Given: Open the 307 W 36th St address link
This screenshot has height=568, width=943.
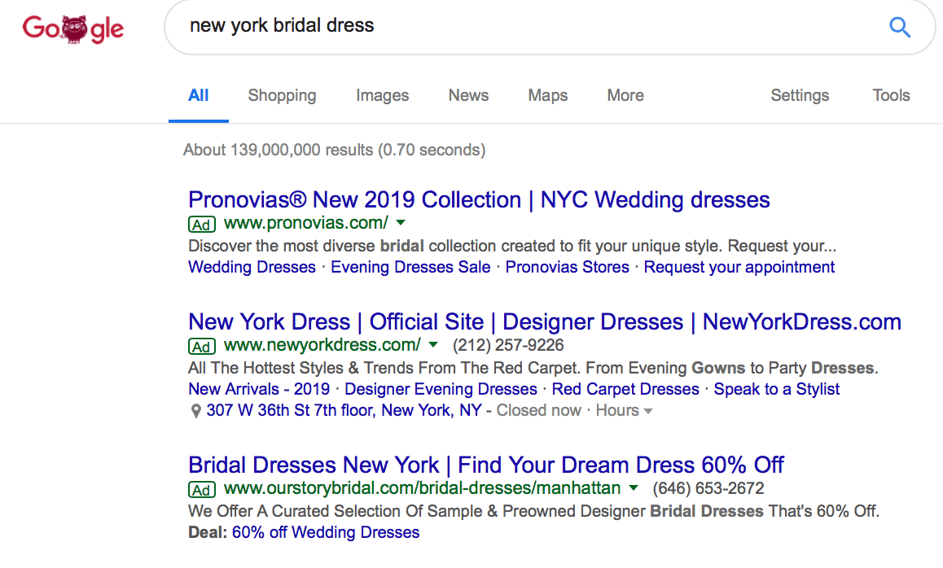Looking at the screenshot, I should point(344,410).
